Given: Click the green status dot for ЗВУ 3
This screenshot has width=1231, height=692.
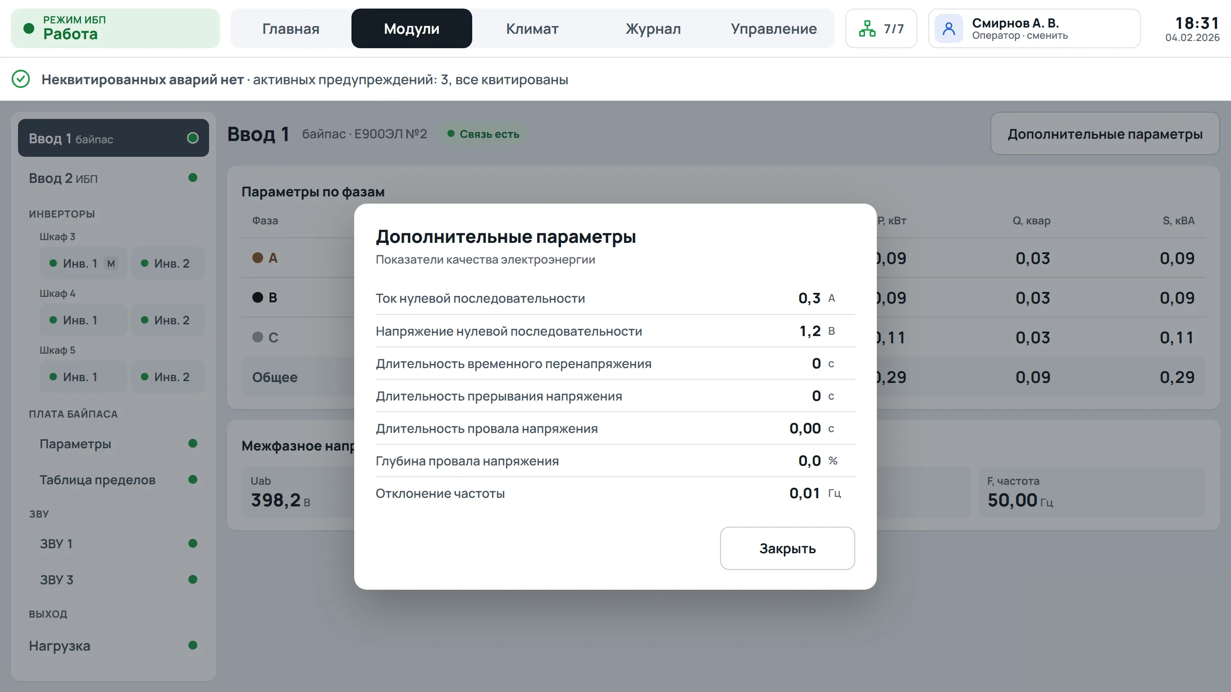Looking at the screenshot, I should tap(192, 579).
